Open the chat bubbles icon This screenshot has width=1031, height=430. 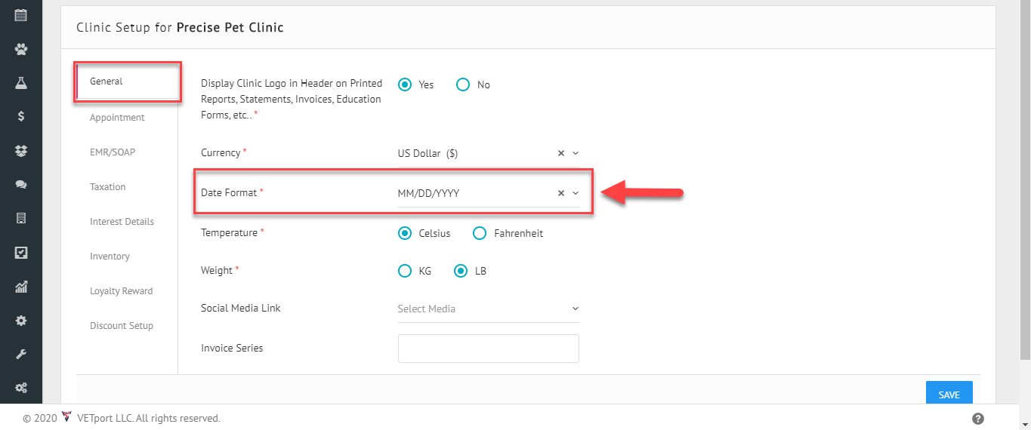pos(21,184)
